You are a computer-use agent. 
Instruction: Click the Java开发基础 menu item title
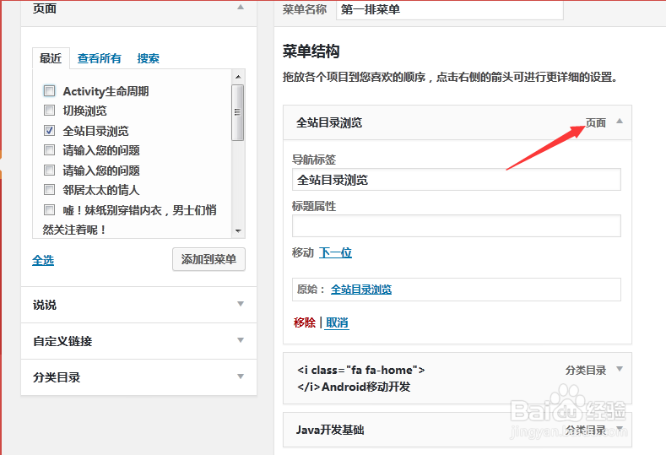pos(330,430)
